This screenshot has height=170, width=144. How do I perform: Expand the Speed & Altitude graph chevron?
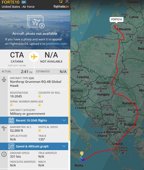pyautogui.click(x=64, y=146)
